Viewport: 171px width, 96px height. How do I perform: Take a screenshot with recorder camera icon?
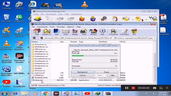(154, 88)
